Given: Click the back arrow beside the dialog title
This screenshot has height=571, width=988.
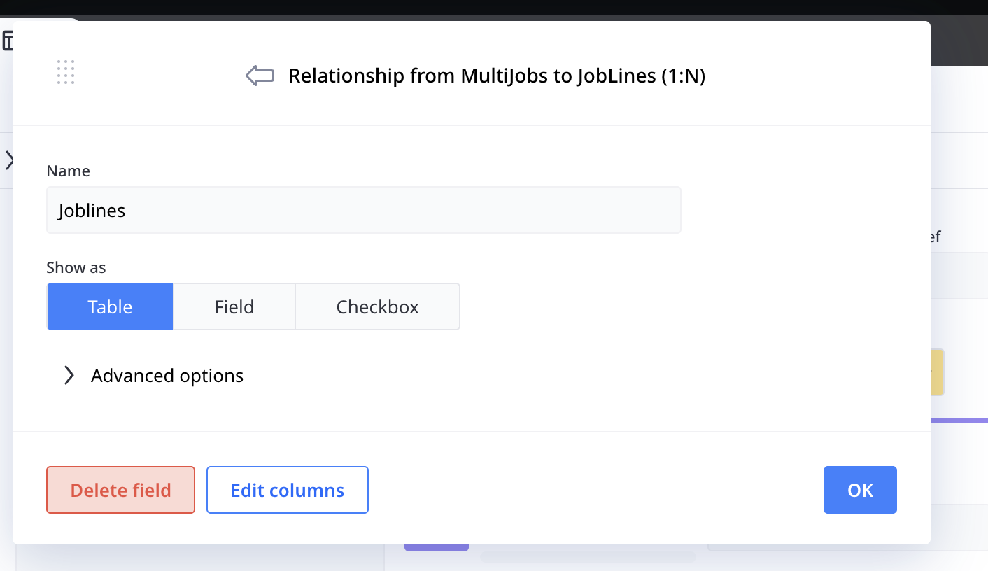Looking at the screenshot, I should pos(260,76).
